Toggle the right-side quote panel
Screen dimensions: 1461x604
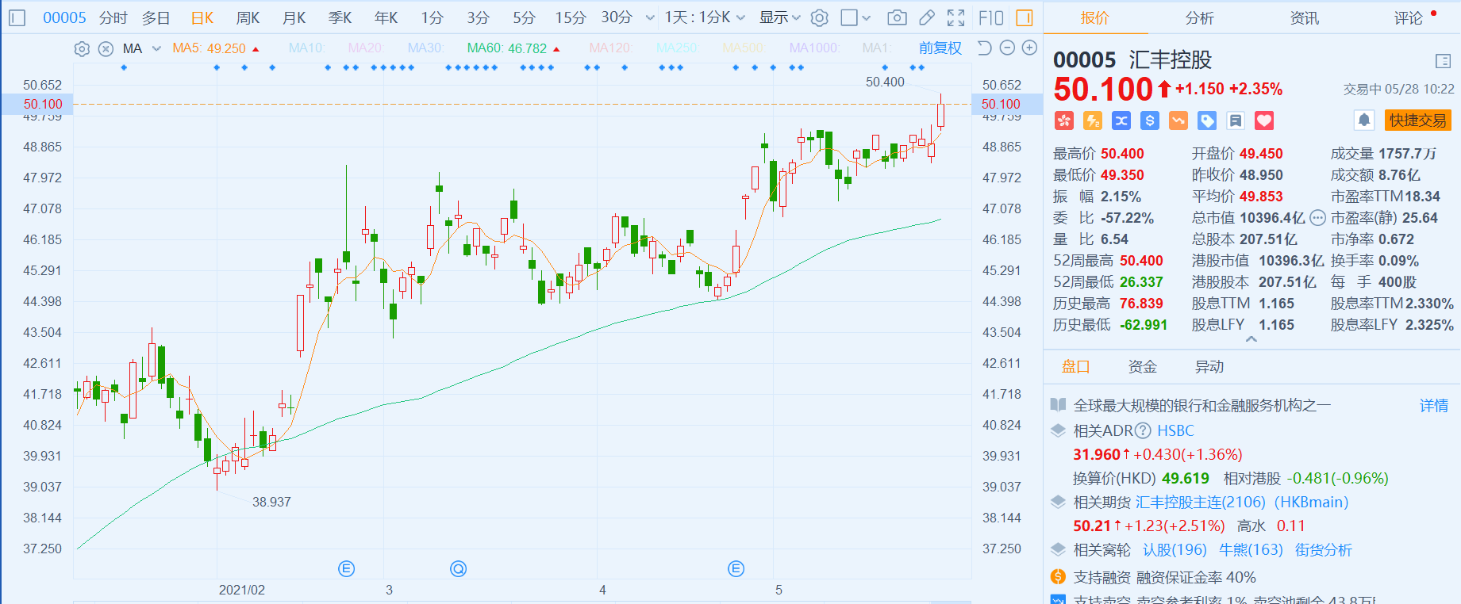click(x=1025, y=17)
